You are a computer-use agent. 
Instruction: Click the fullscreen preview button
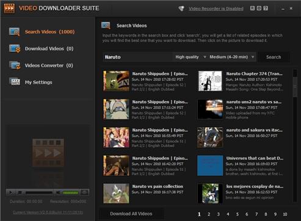(x=84, y=192)
